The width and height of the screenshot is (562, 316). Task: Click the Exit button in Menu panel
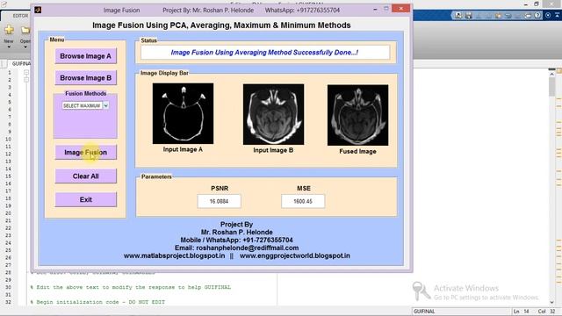click(86, 199)
